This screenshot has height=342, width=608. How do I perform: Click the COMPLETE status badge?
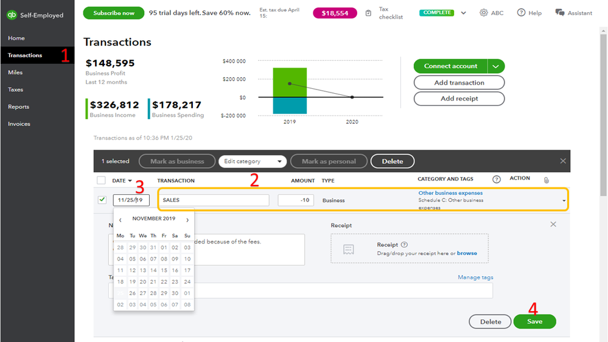(436, 12)
